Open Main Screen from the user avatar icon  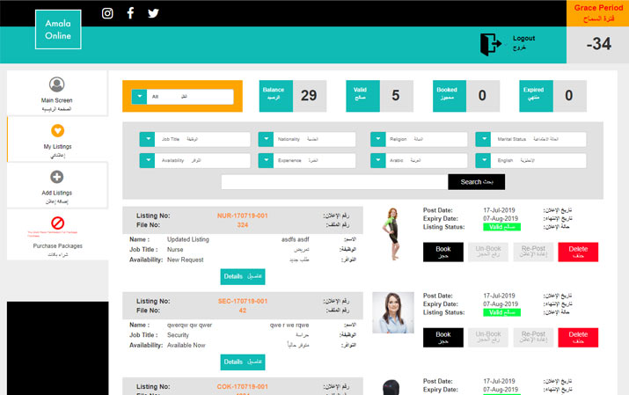coord(57,84)
